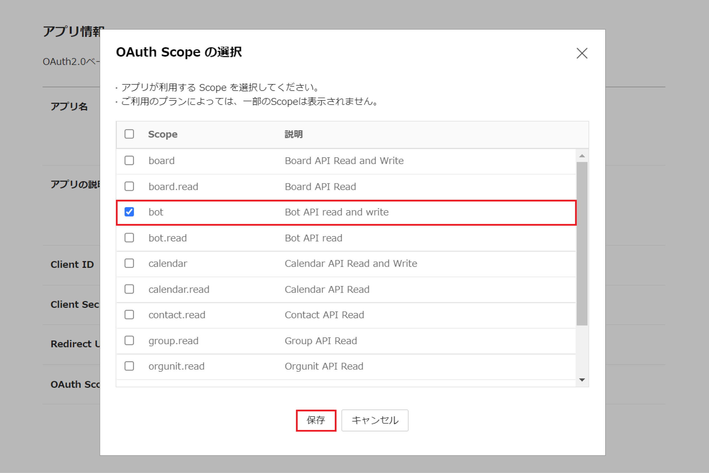Click the 'Bot API read and write' description

point(336,212)
